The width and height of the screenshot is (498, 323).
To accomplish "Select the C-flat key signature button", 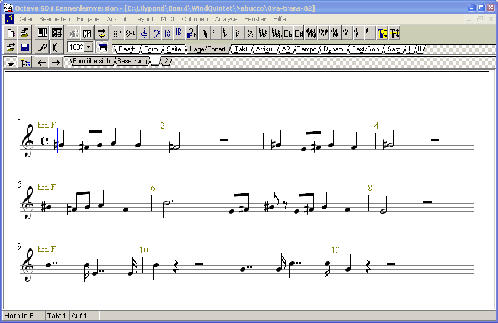I will [x=288, y=33].
